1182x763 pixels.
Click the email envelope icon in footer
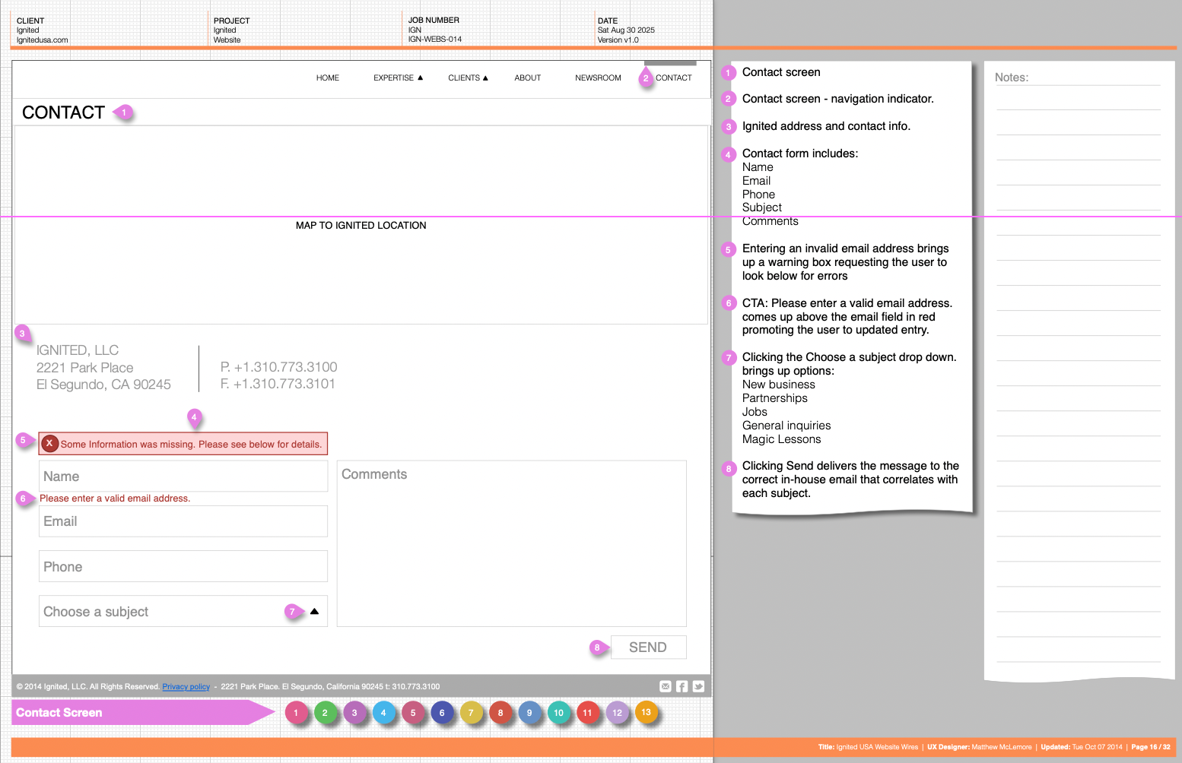(x=666, y=686)
